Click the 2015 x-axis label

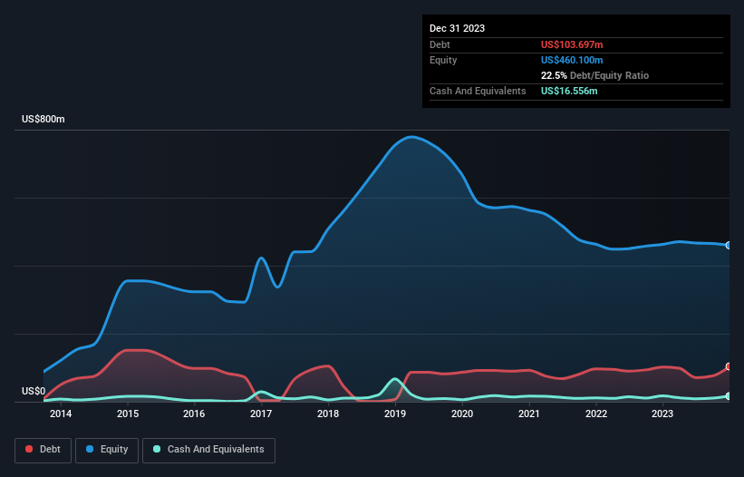(128, 414)
